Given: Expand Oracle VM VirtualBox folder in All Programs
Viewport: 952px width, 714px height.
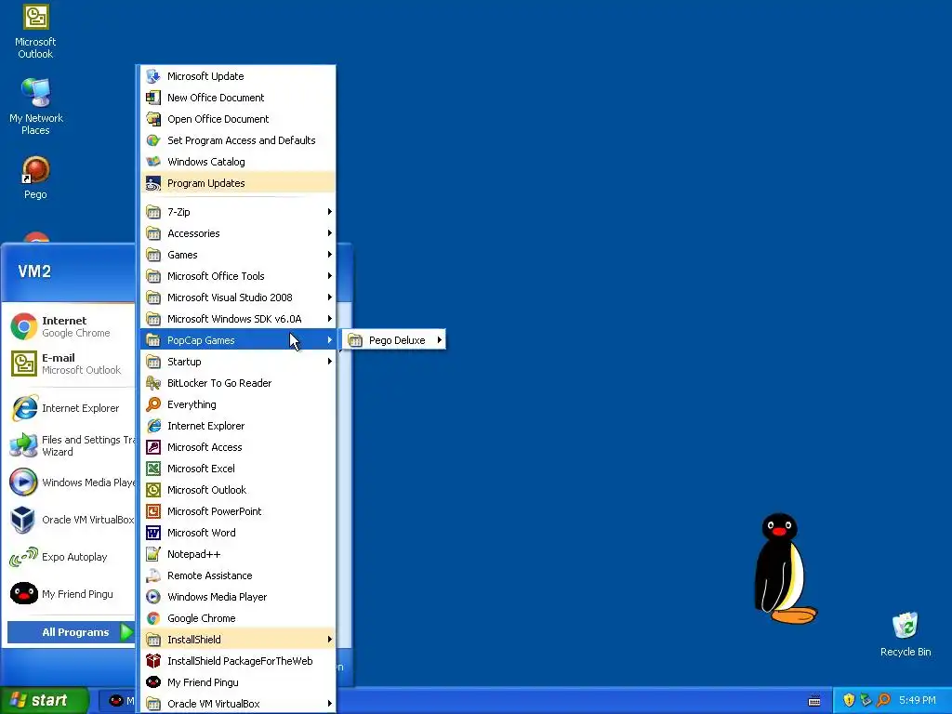Looking at the screenshot, I should 238,704.
